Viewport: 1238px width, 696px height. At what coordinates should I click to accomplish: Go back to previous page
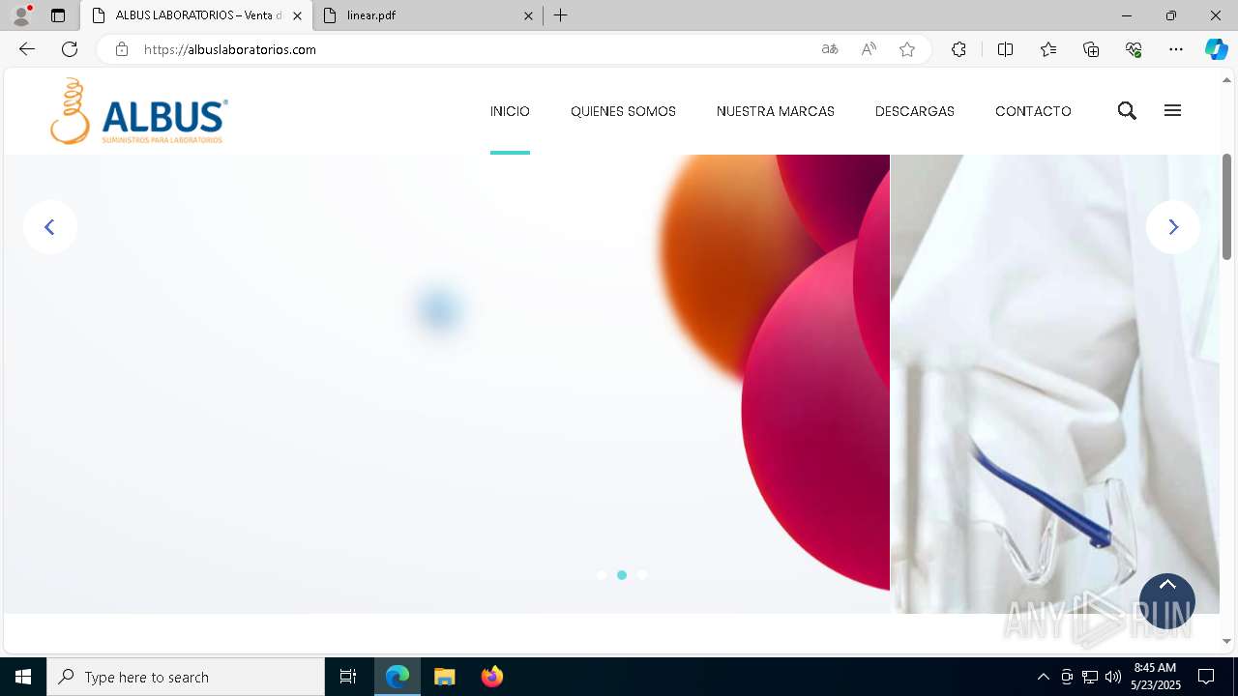tap(27, 49)
